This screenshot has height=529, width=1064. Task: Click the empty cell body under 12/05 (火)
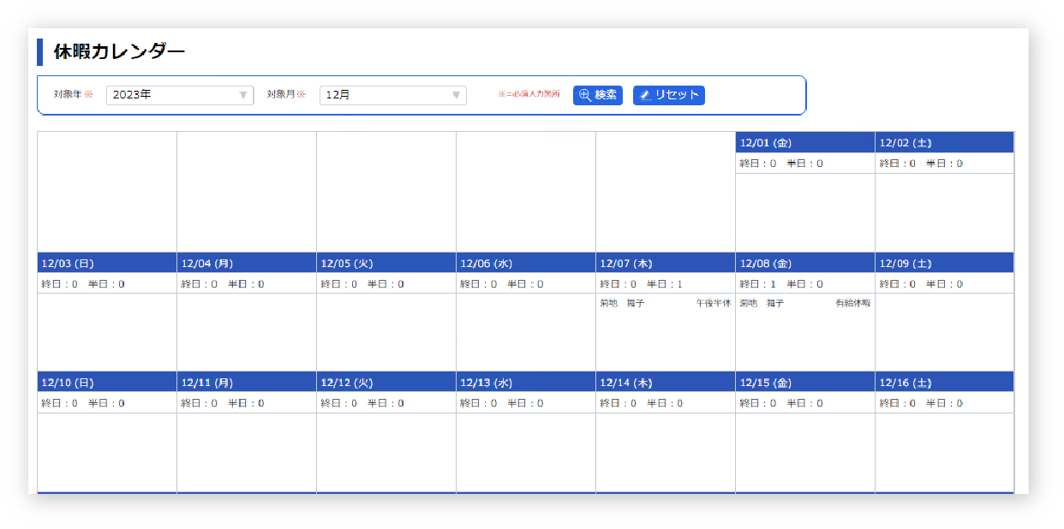(386, 332)
